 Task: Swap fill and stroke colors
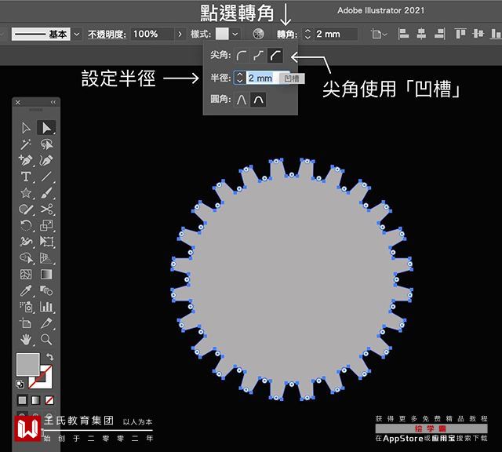click(x=49, y=356)
